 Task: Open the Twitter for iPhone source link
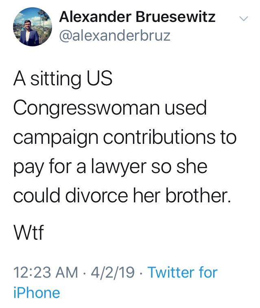pos(116,282)
